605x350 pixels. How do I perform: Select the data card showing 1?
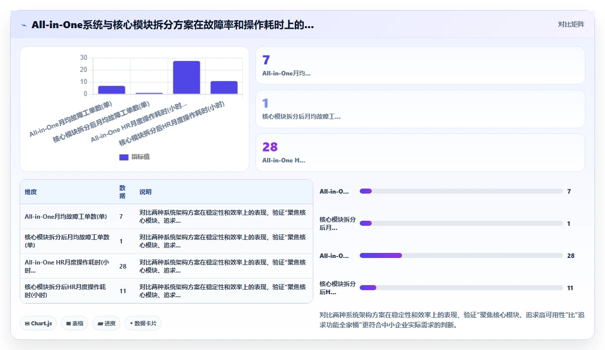420,109
